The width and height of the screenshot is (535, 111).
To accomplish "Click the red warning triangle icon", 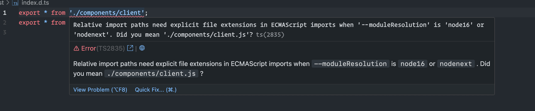I will pyautogui.click(x=76, y=48).
